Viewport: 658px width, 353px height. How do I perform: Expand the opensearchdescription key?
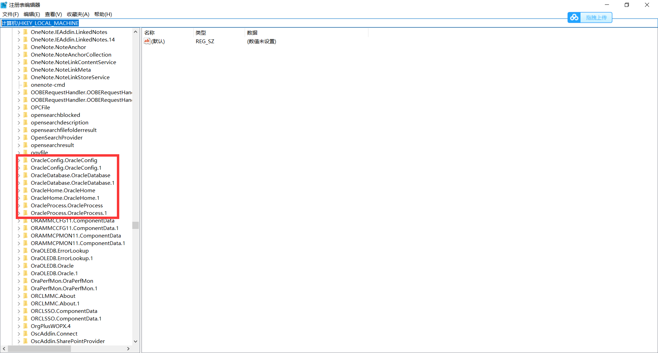19,123
